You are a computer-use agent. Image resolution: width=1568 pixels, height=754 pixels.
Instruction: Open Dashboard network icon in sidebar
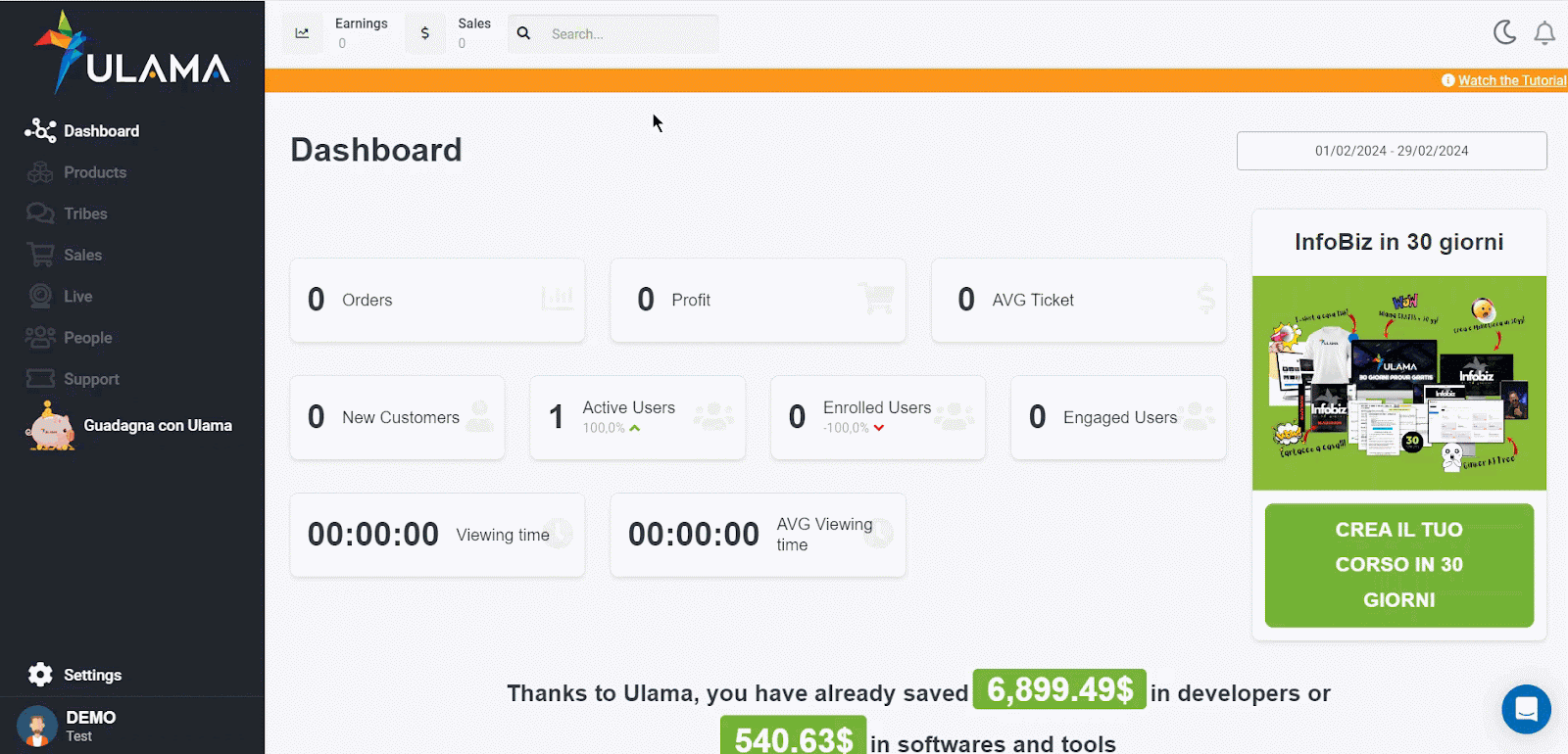point(40,130)
